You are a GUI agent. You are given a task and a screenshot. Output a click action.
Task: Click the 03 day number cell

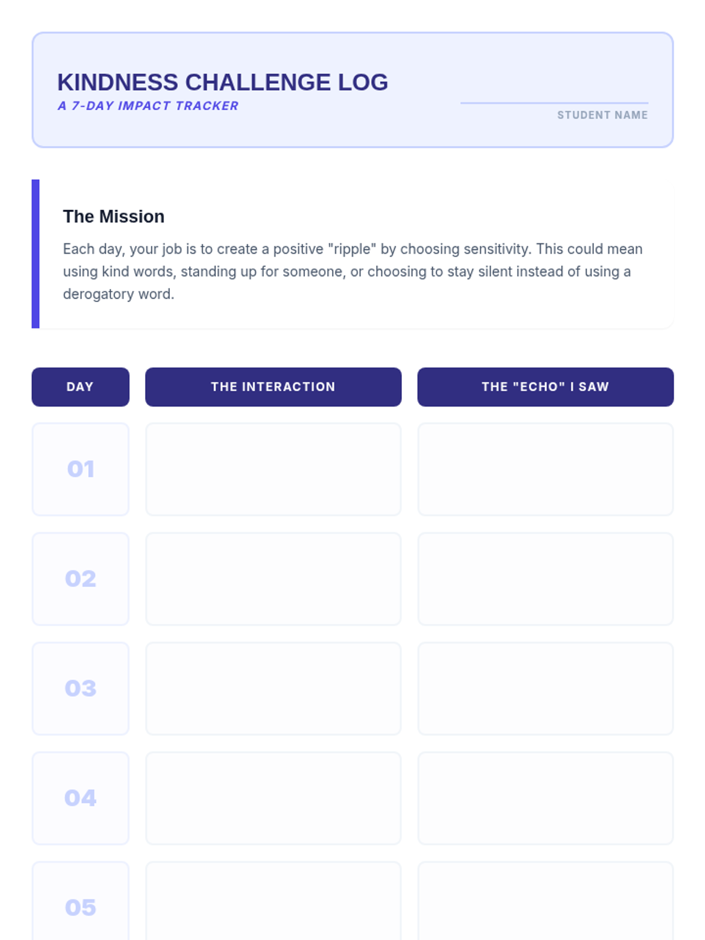click(x=80, y=689)
